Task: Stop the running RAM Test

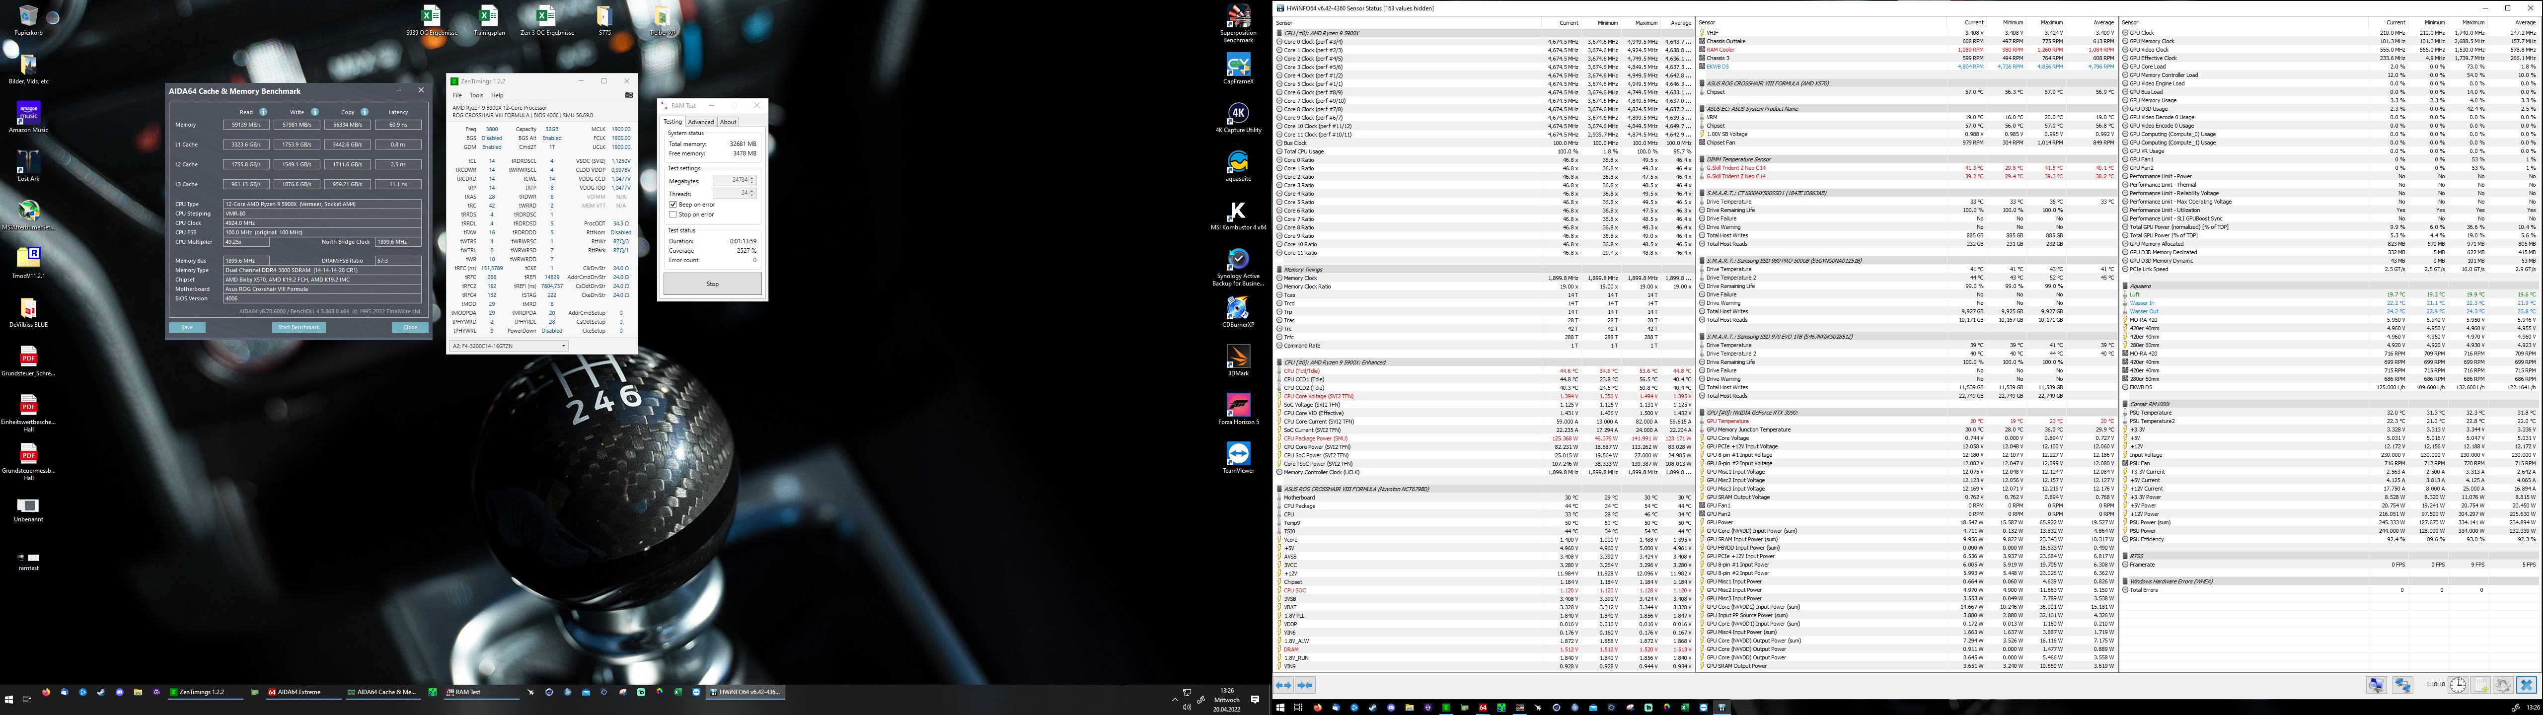Action: tap(712, 284)
